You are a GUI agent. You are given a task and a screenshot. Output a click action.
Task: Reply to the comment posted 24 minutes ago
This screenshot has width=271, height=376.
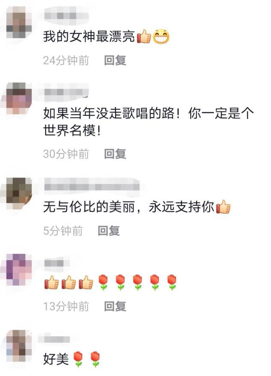tap(115, 60)
